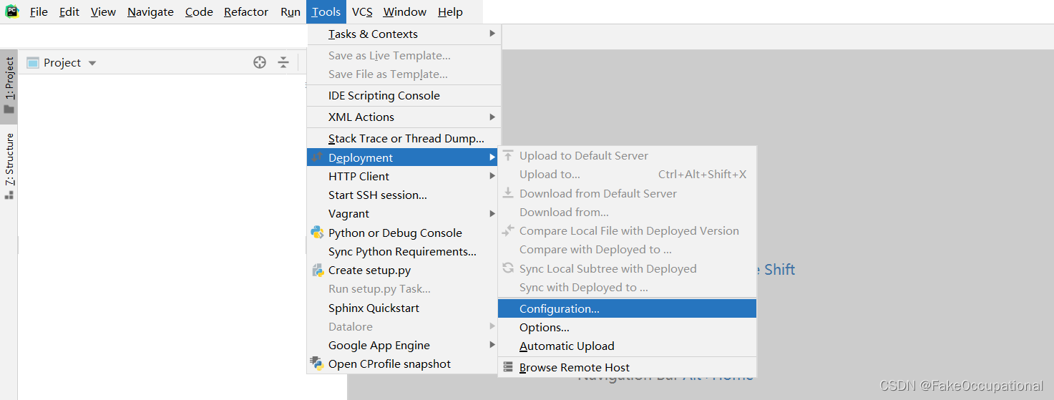Click the Project panel title label
This screenshot has width=1054, height=400.
[x=62, y=62]
